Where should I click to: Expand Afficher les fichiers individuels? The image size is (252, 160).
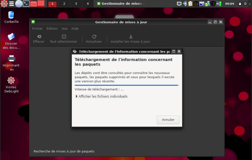coord(101,96)
